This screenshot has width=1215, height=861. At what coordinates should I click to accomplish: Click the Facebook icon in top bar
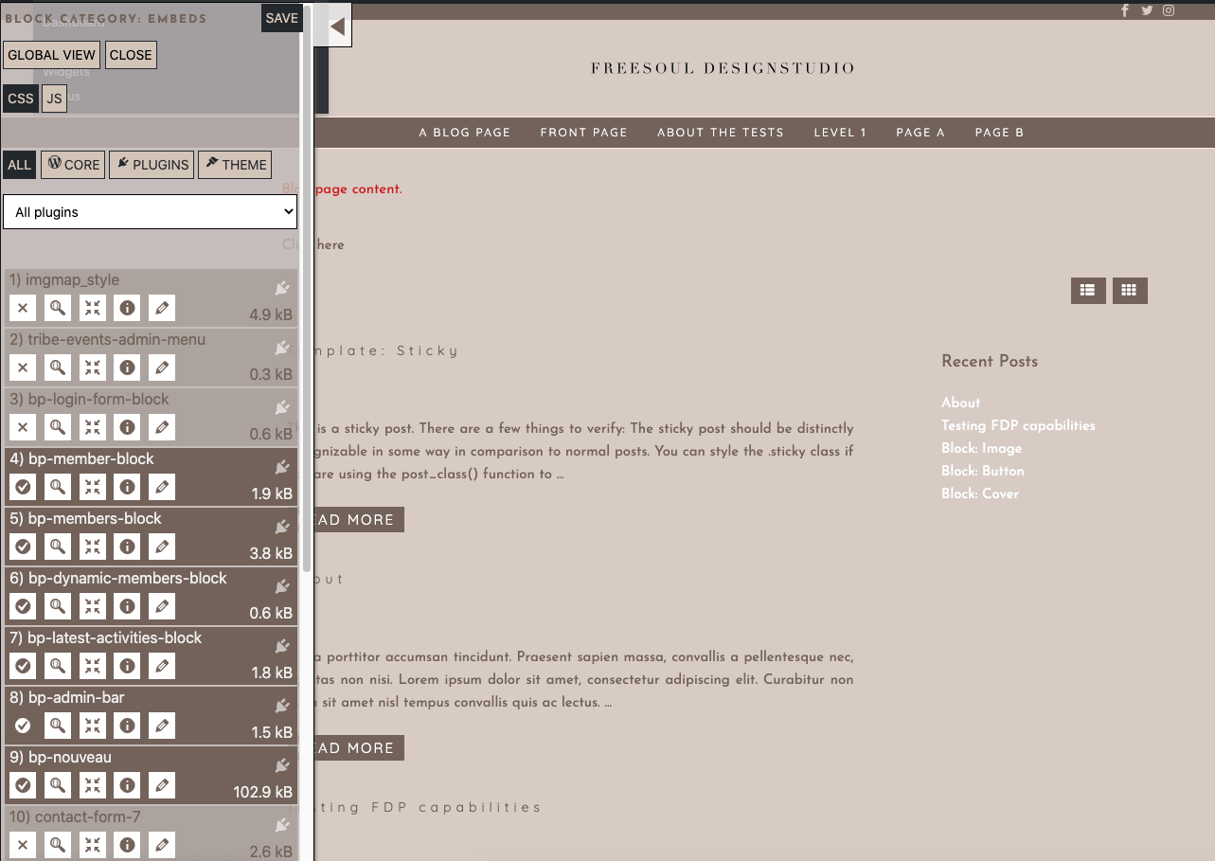point(1125,10)
